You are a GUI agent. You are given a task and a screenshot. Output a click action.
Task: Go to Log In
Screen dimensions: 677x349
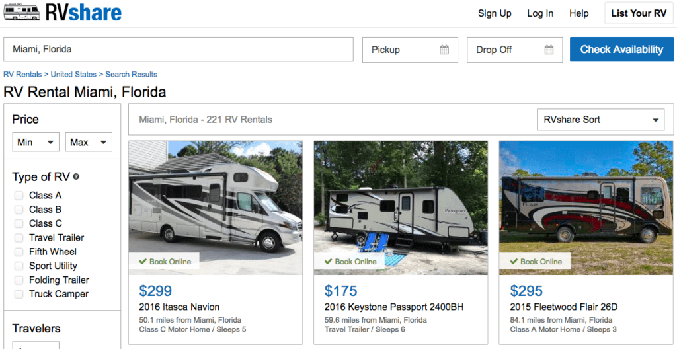point(540,13)
